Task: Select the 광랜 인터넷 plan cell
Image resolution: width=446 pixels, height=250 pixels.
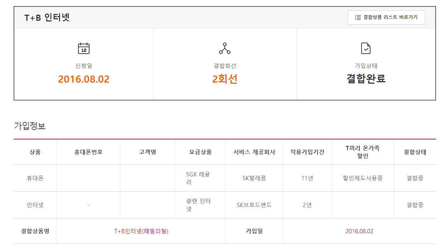Action: point(198,205)
